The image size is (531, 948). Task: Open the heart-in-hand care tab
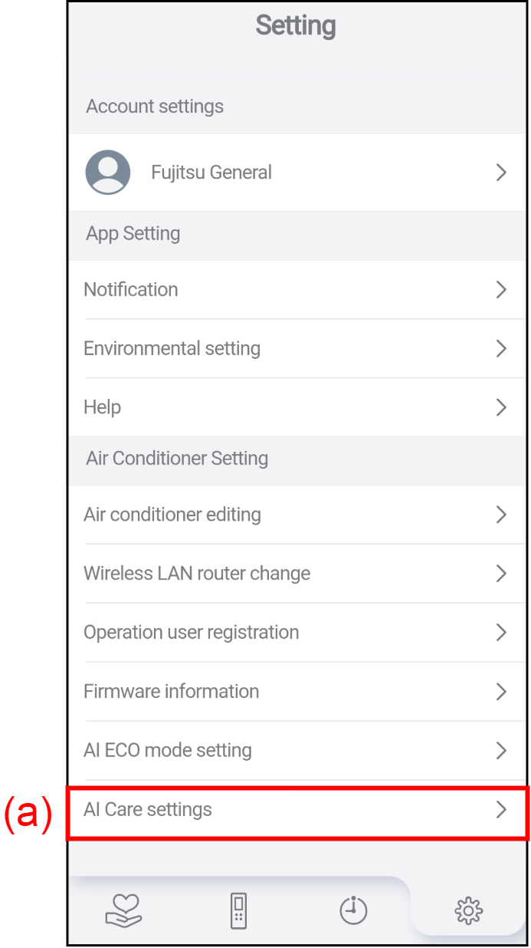click(124, 910)
